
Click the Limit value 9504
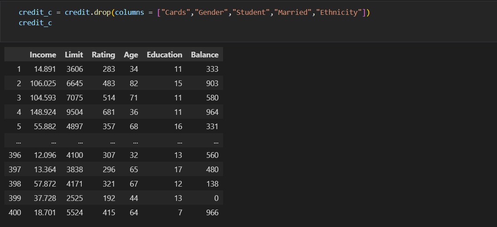(75, 112)
